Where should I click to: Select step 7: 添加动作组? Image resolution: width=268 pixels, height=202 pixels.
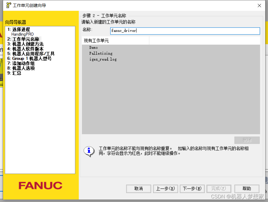(21, 63)
